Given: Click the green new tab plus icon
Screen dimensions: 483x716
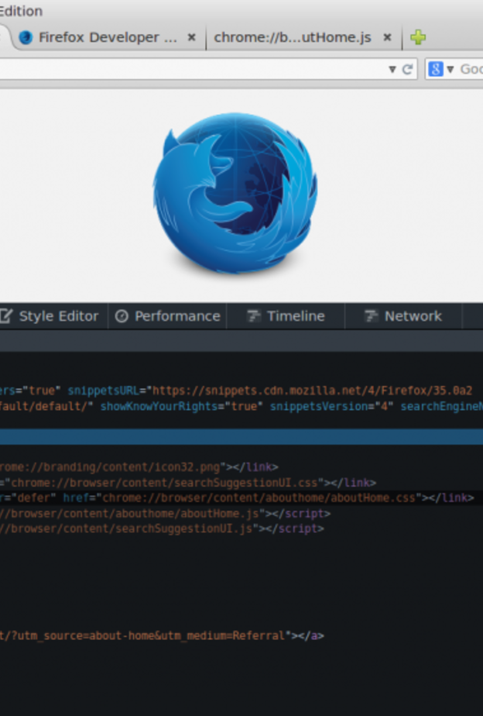Looking at the screenshot, I should [418, 37].
